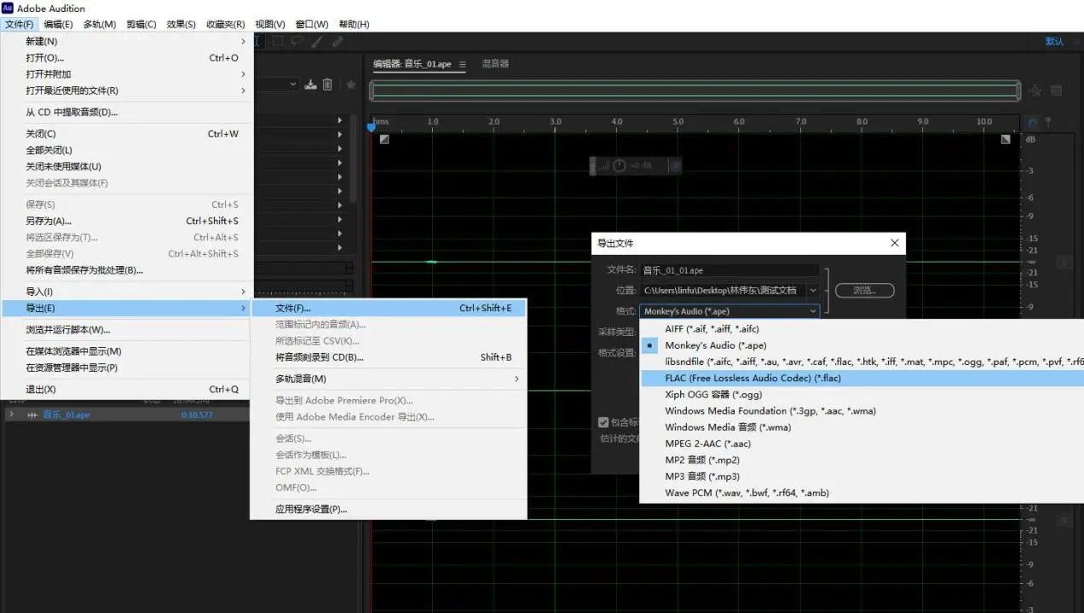Screen dimensions: 1084x613
Task: Open the effects preset dropdown near save icon
Action: (x=293, y=85)
